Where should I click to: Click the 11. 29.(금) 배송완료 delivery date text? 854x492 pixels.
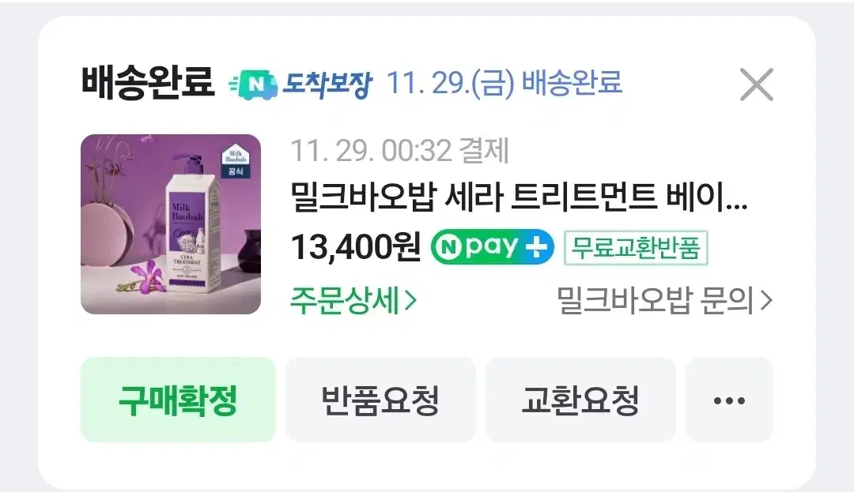504,84
